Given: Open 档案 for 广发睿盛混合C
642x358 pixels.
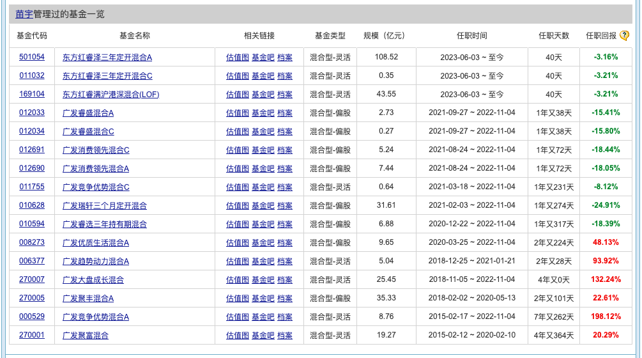Looking at the screenshot, I should click(285, 131).
